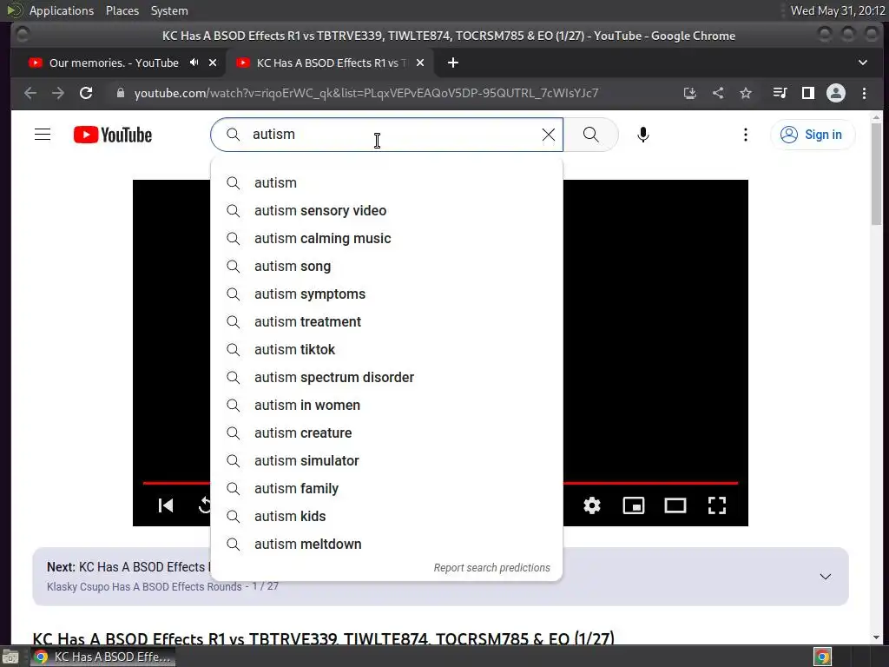Choose "autism calming music" suggestion
Viewport: 889px width, 667px height.
click(x=386, y=238)
